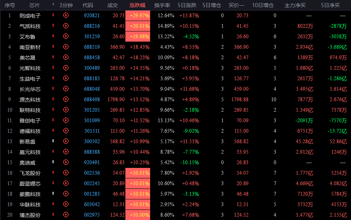351x220 pixels.
Task: Select the 10日增仓 column header
Action: pos(263,5)
